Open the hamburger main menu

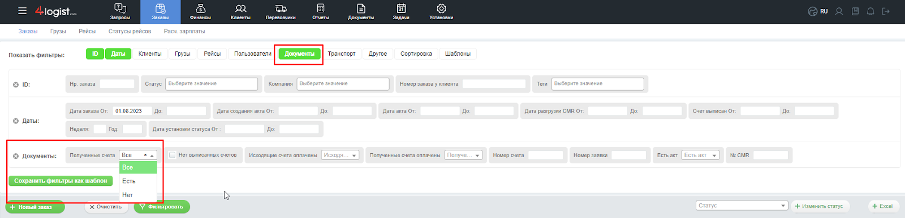pyautogui.click(x=22, y=11)
